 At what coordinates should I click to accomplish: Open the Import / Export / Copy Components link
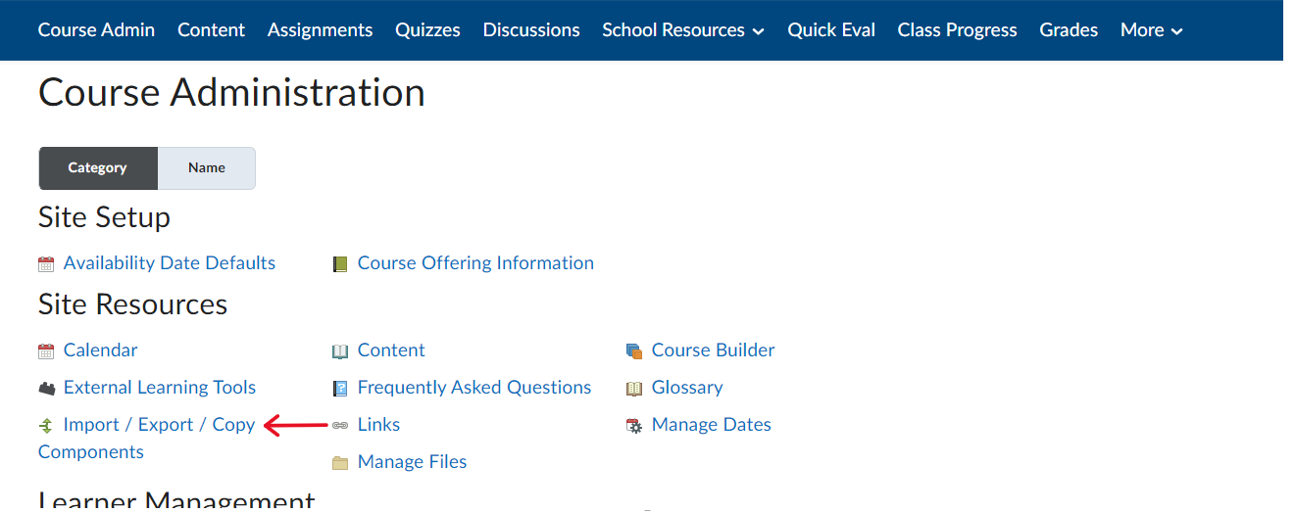tap(159, 425)
